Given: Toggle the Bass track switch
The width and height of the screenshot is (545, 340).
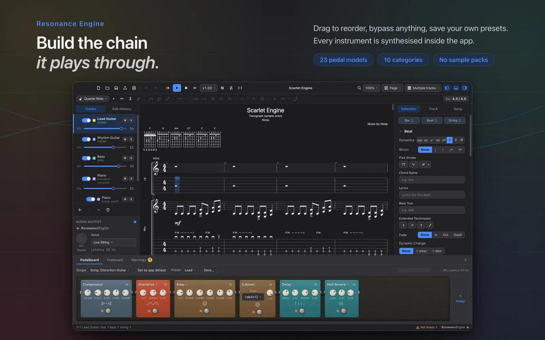Looking at the screenshot, I should pos(86,158).
